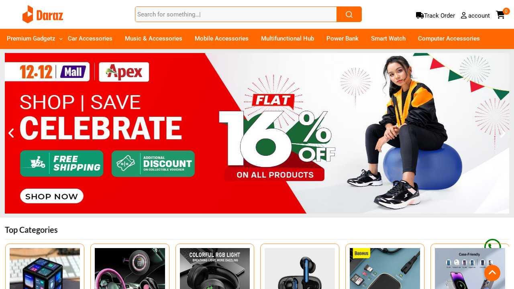Viewport: 514px width, 289px height.
Task: Go to Mobile Accessories category
Action: 222,39
